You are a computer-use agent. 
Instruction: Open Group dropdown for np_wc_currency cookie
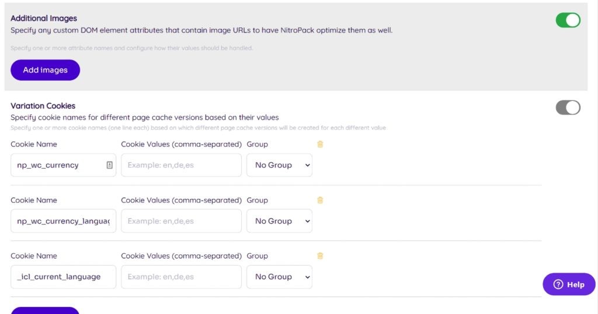[279, 165]
